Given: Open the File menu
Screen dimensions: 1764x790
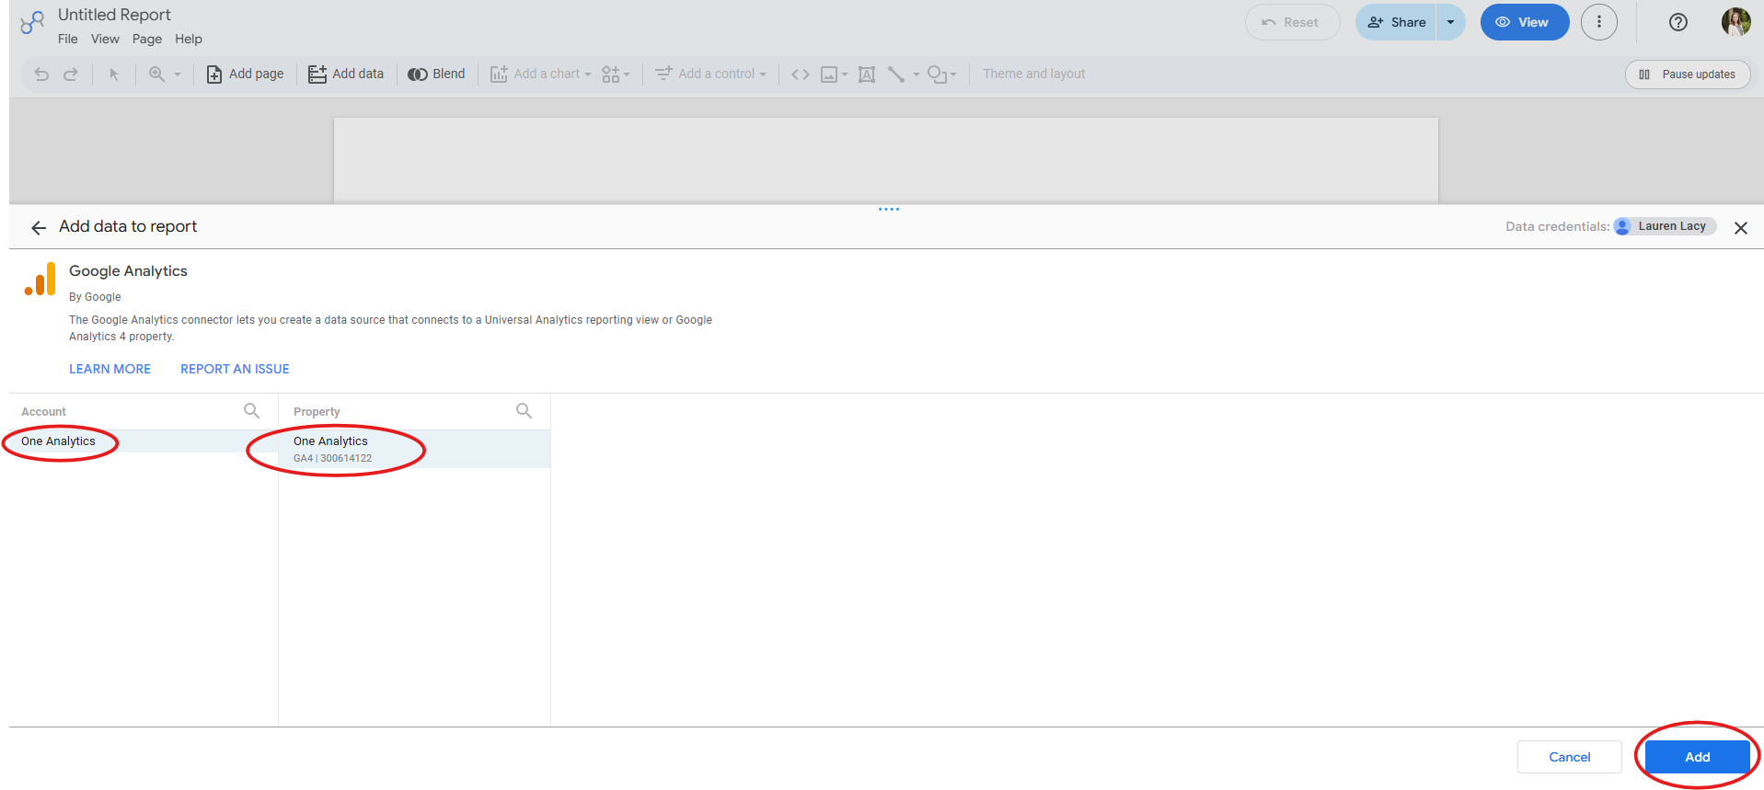Looking at the screenshot, I should pos(68,40).
